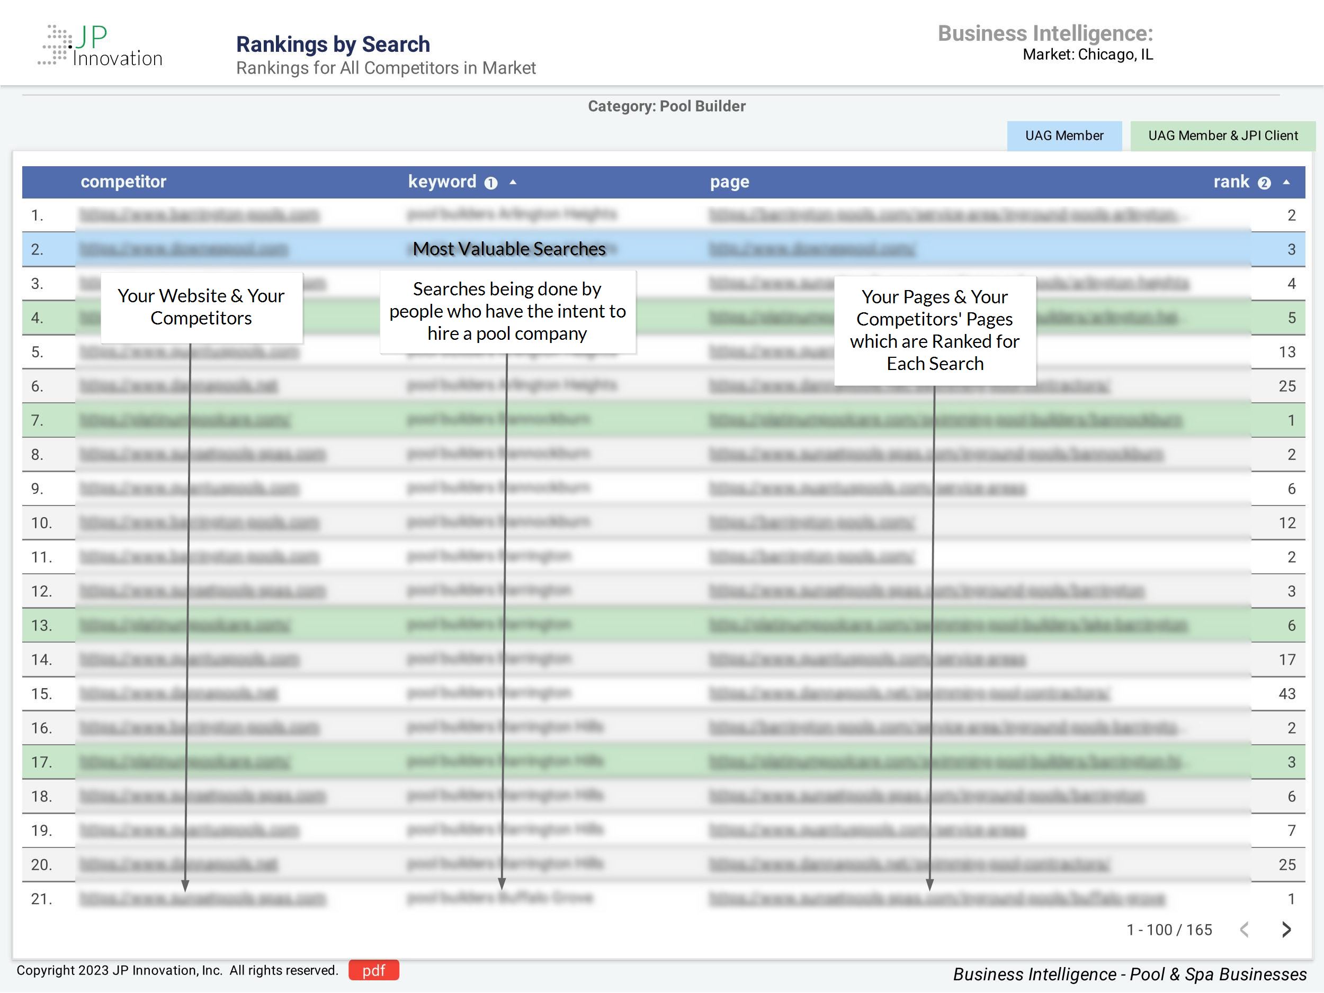The height and width of the screenshot is (993, 1324).
Task: Click the JP Innovation logo
Action: pos(101,46)
